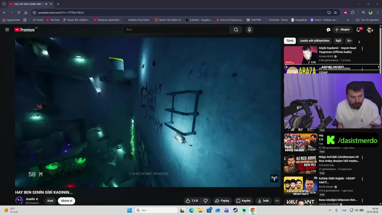Show hidden system tray icons

click(330, 210)
